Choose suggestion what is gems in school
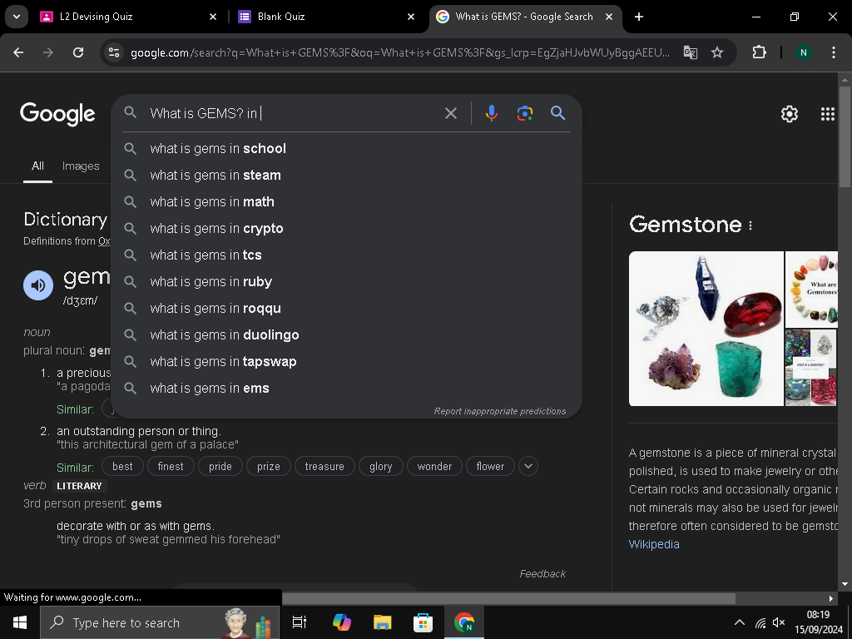852x639 pixels. coord(346,148)
